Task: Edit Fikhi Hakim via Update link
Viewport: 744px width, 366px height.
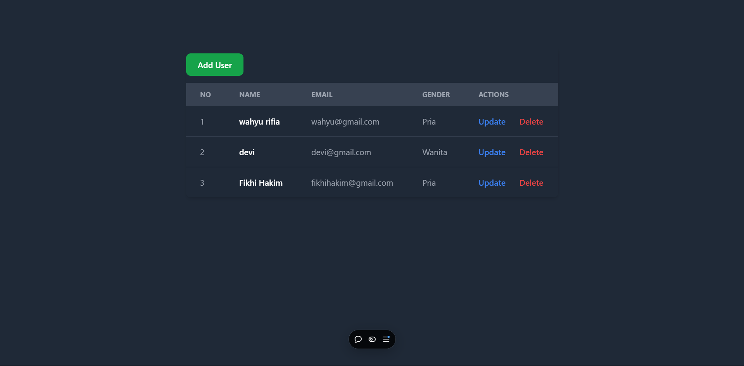Action: pyautogui.click(x=492, y=183)
